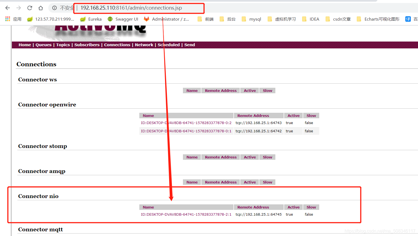Click the Connector openwire heading
Image resolution: width=418 pixels, height=236 pixels.
47,105
